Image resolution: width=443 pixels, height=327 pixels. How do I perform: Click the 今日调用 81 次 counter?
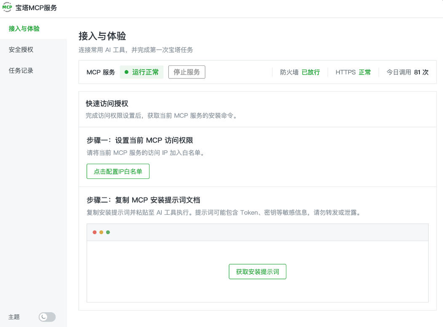point(407,72)
